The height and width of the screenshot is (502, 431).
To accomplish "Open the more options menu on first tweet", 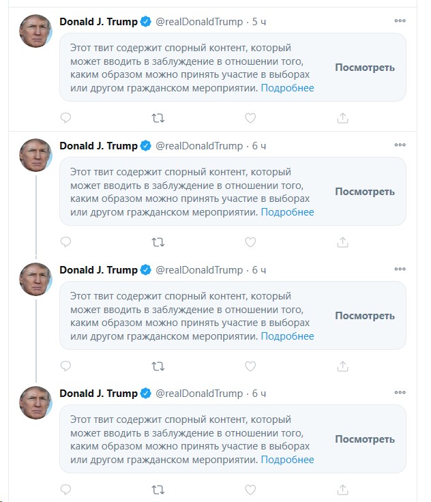I will pos(400,21).
